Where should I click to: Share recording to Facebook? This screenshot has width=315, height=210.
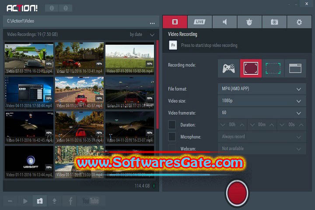[x=70, y=201]
